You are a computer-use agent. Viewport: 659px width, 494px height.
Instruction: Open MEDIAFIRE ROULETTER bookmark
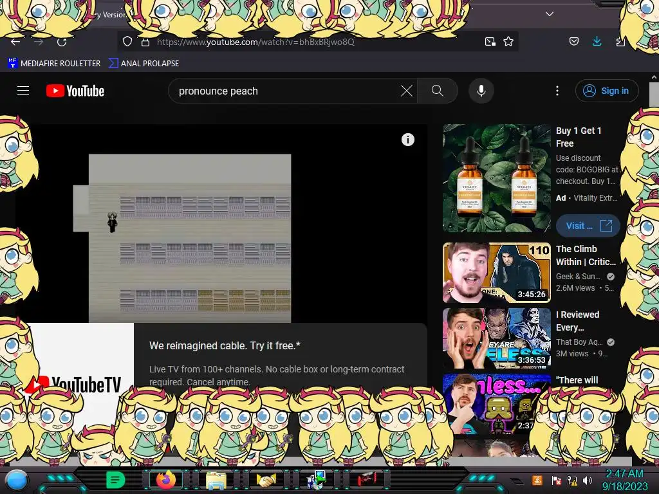pyautogui.click(x=54, y=64)
